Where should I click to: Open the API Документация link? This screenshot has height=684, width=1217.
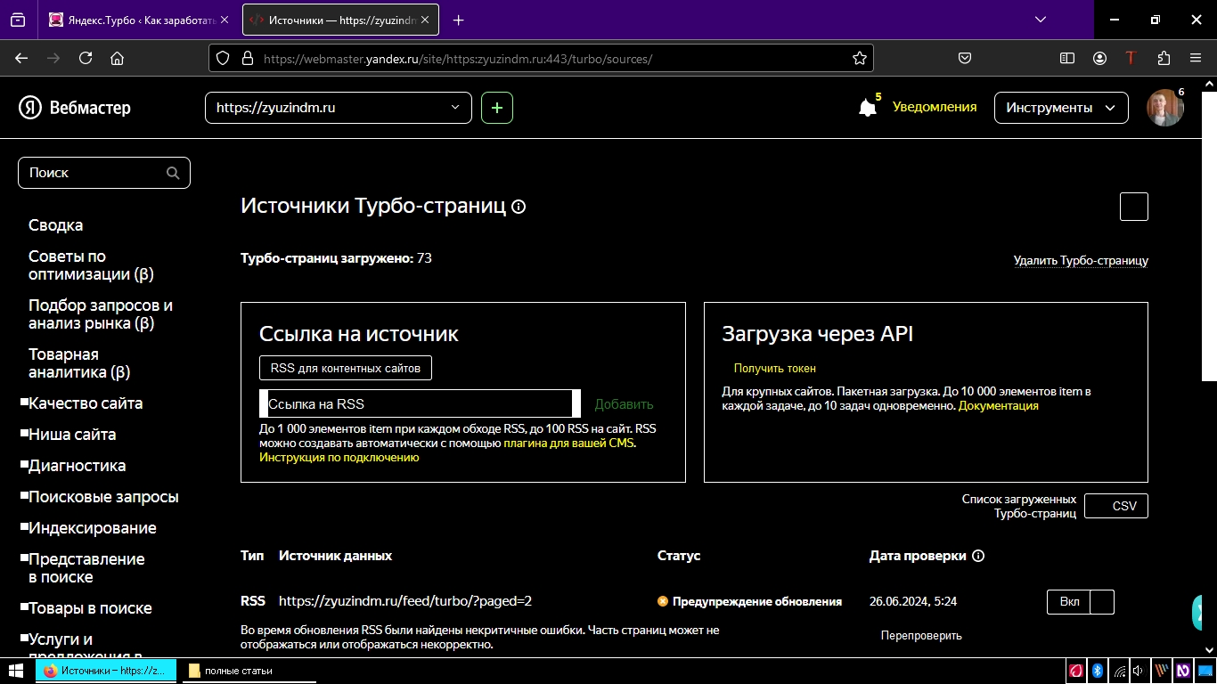[999, 405]
